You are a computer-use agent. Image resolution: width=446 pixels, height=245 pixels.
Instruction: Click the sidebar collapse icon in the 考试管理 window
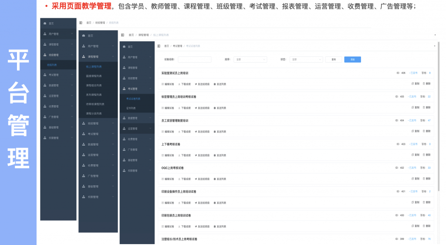tap(159, 46)
